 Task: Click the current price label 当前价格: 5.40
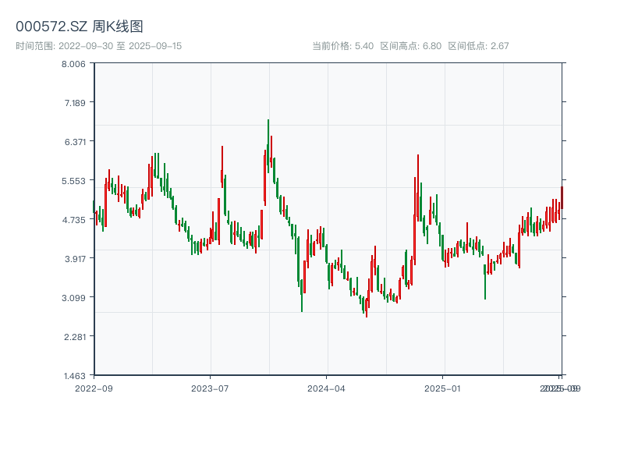(342, 46)
